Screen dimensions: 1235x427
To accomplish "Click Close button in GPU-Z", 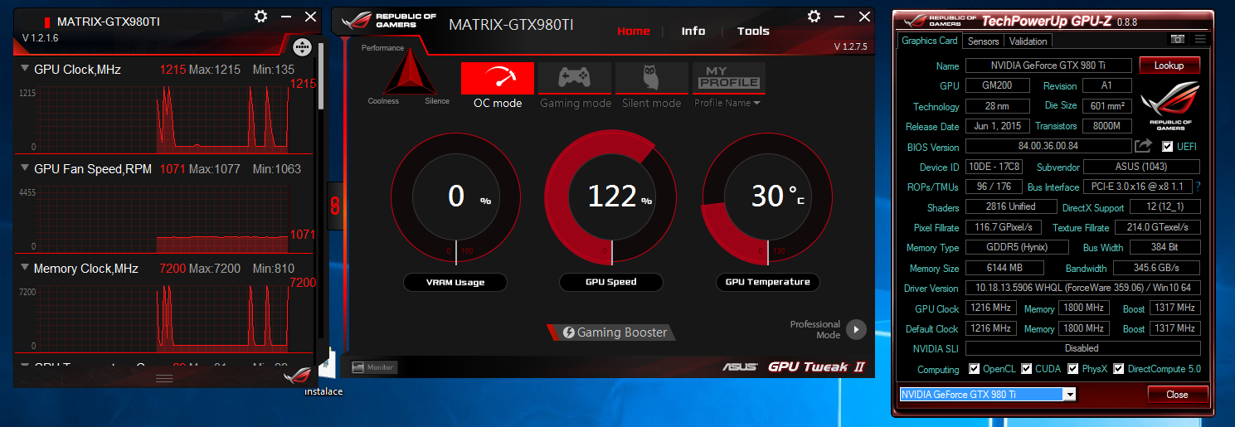I will coord(1177,394).
